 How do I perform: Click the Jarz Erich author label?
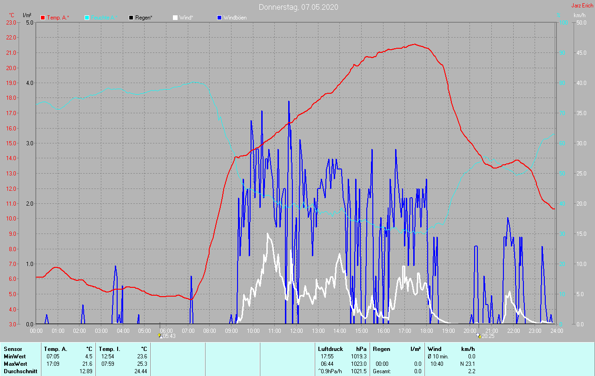pyautogui.click(x=582, y=6)
